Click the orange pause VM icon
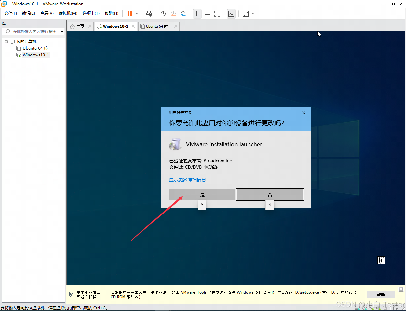The image size is (406, 311). coord(129,14)
